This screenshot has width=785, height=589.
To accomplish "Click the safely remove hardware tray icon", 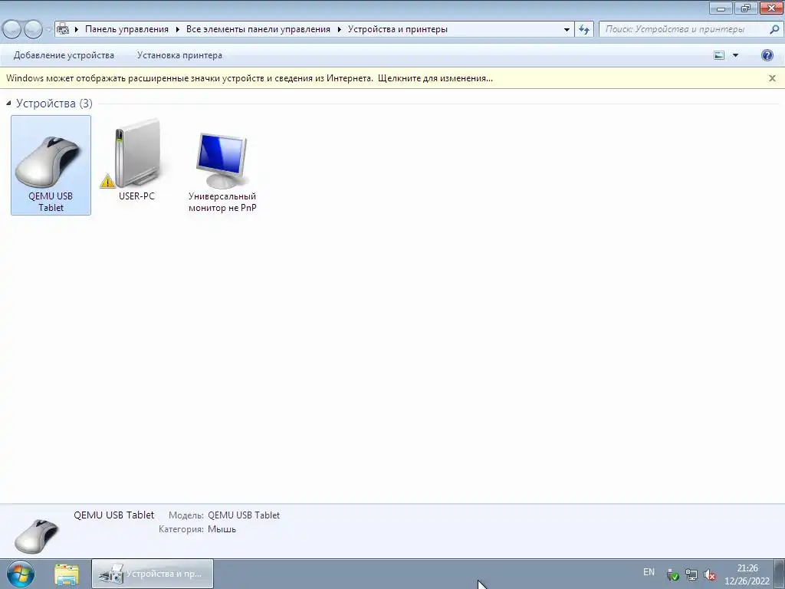I will point(672,575).
